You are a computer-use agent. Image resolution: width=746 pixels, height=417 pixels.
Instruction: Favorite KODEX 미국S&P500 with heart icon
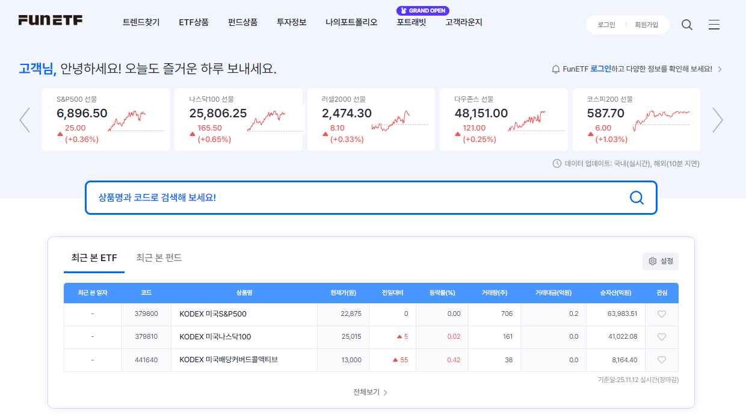[x=662, y=314]
